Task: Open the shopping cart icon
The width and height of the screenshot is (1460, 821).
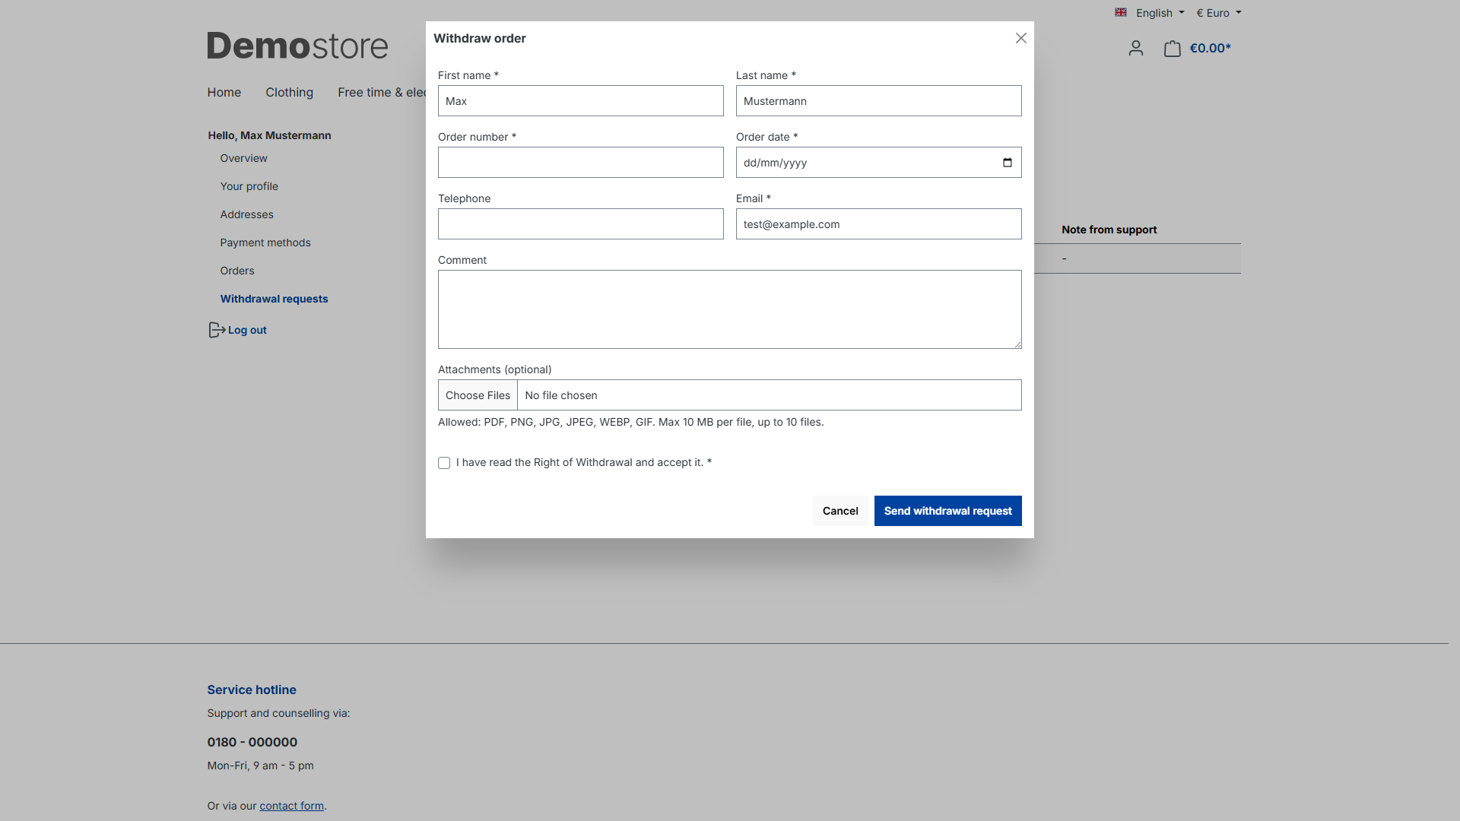Action: (1172, 49)
